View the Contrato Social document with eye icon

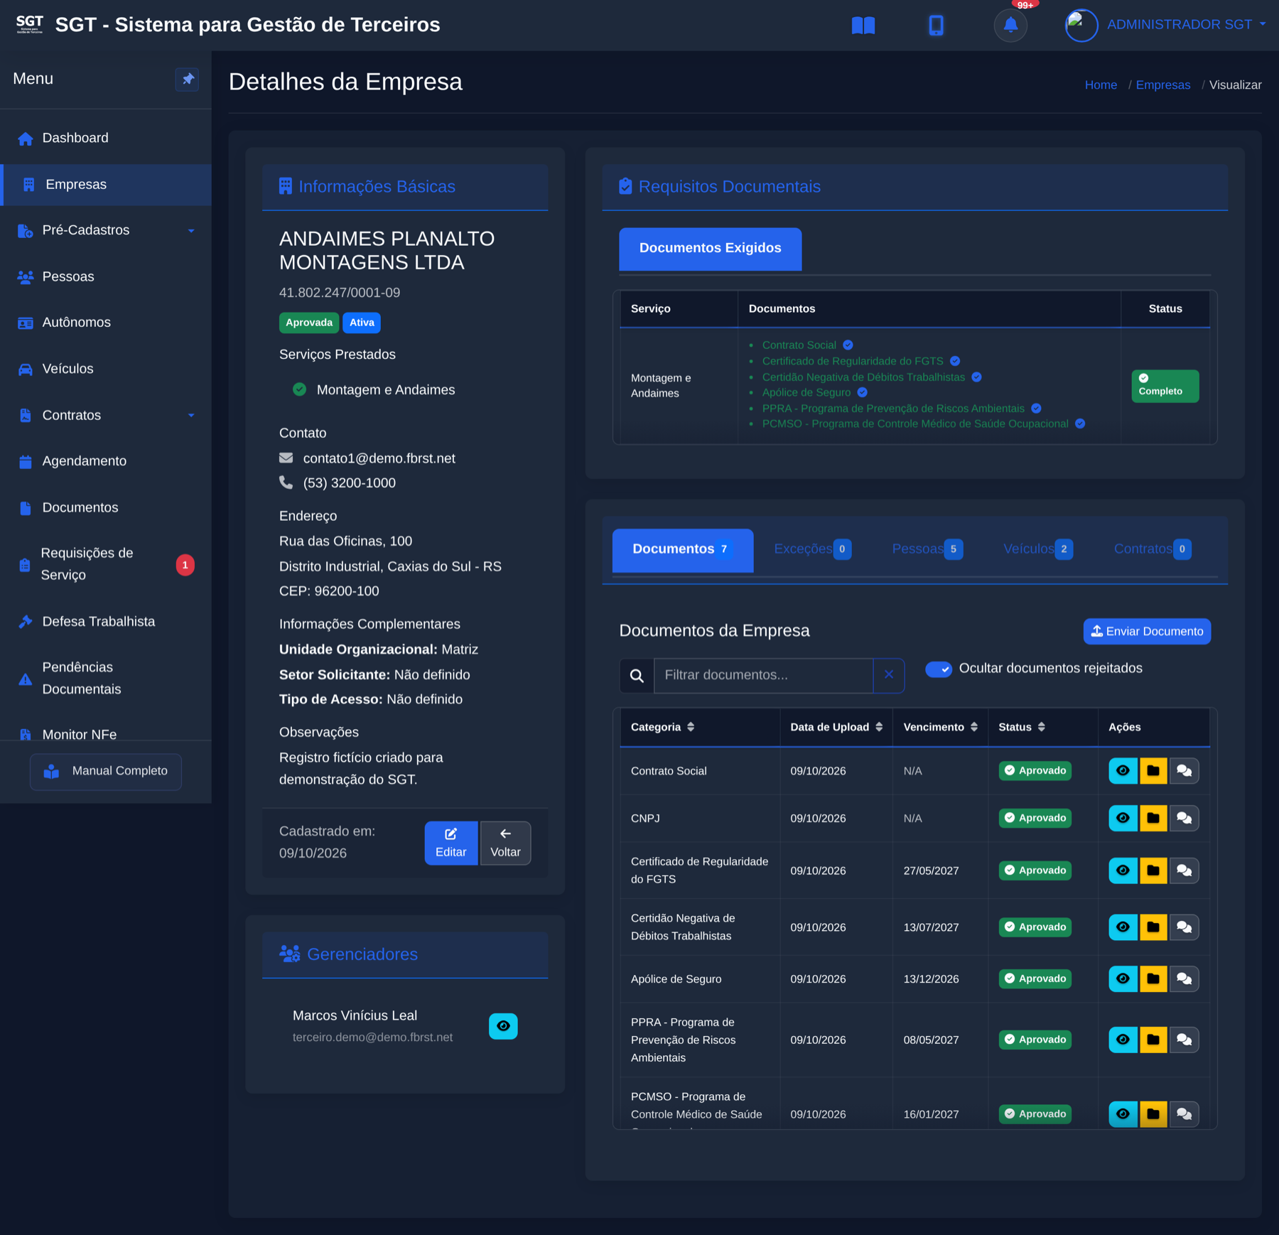click(1123, 771)
